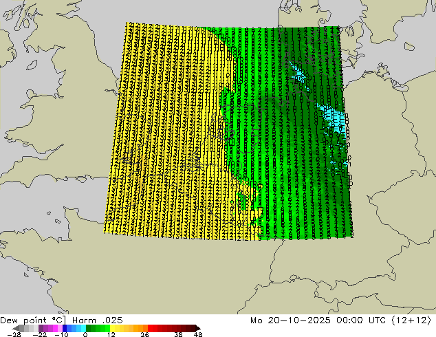
Task: Click the '00:00 UTC' time text
Action: tap(360, 320)
